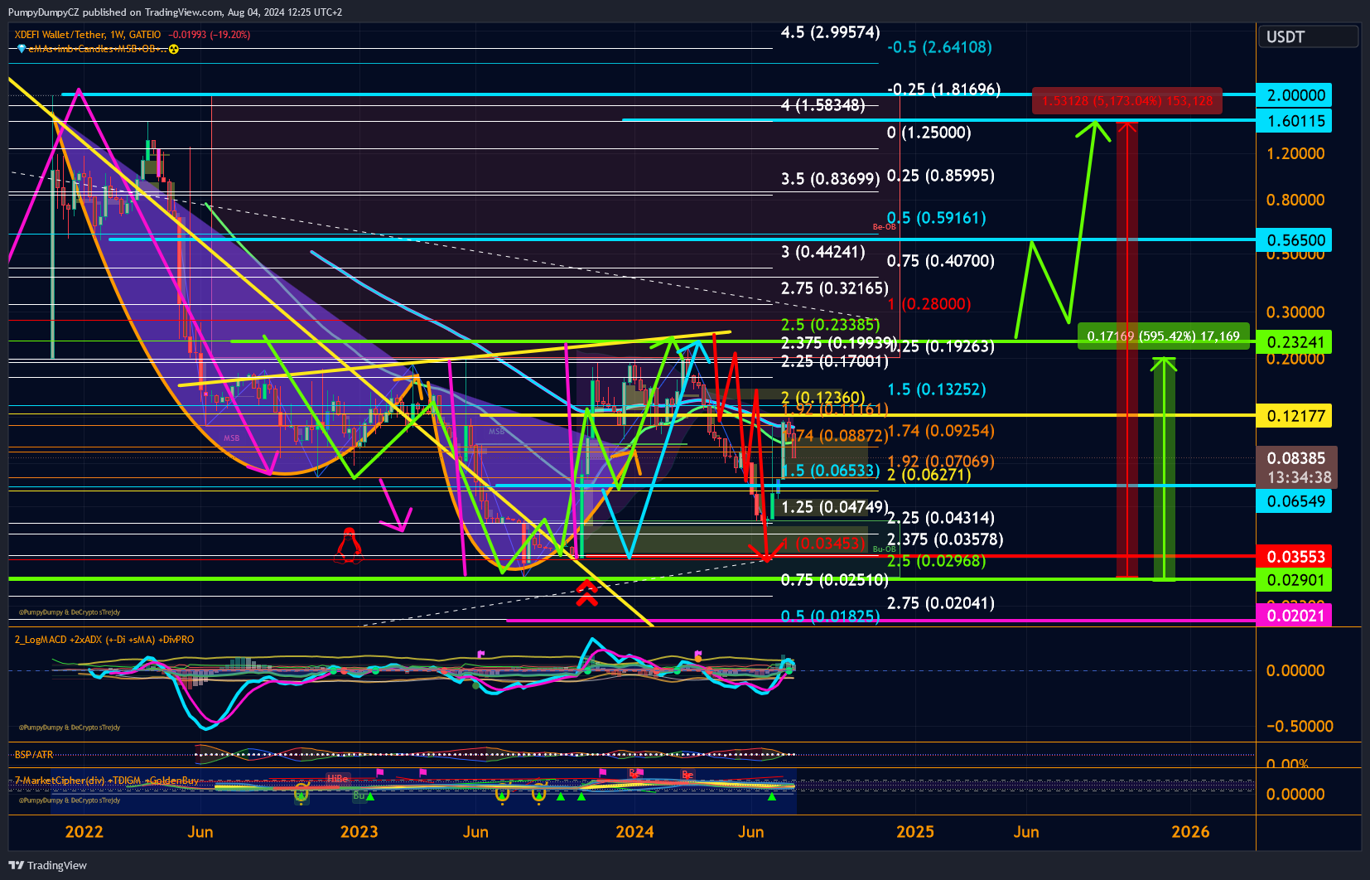Click the TradingView logo at bottom left
Screen dimensions: 1370x880
point(47,865)
